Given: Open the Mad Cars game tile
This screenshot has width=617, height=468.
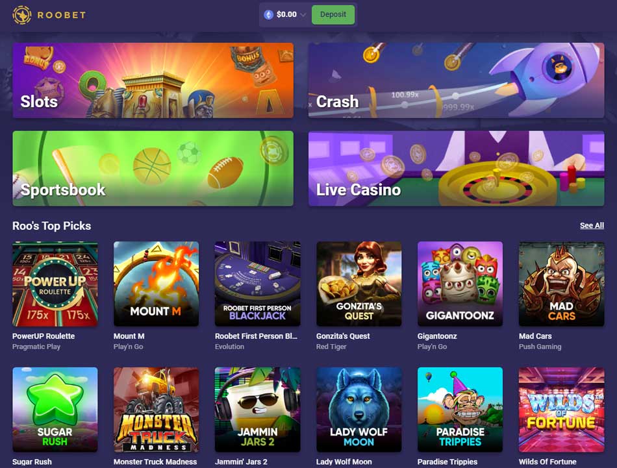Looking at the screenshot, I should [562, 284].
